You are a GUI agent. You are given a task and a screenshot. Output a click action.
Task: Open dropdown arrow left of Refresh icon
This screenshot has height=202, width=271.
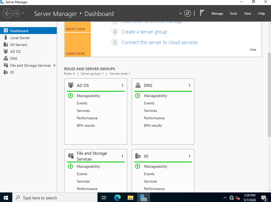coord(180,14)
